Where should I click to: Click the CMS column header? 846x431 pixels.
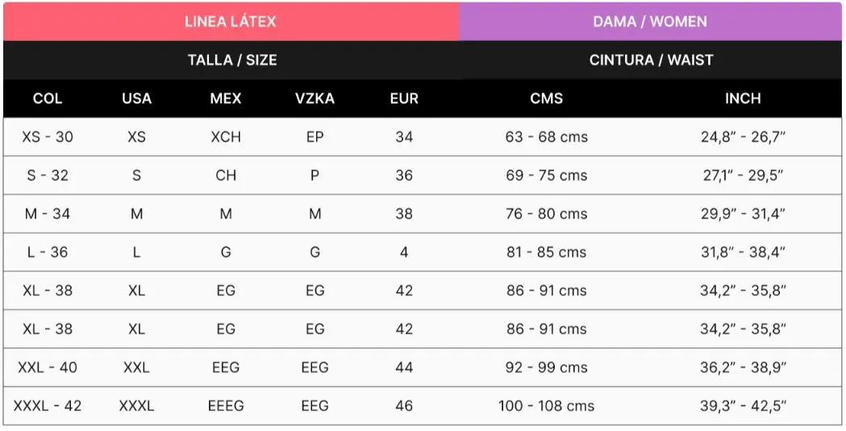[547, 98]
